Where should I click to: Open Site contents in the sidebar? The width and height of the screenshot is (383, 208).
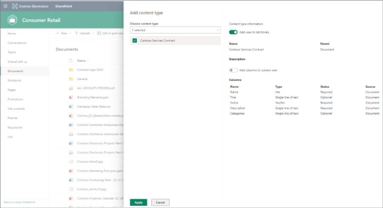(16, 108)
